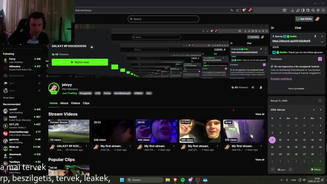Open the media playlist music note icon
The height and width of the screenshot is (184, 327).
point(298,10)
